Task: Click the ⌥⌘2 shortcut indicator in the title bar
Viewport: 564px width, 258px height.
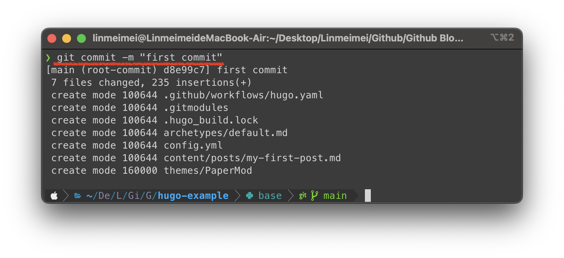Action: click(502, 37)
